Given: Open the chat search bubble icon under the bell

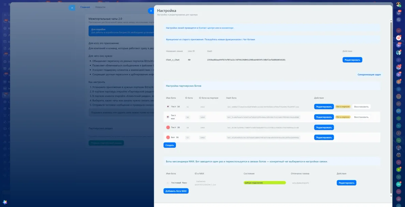Looking at the screenshot, I should click(x=399, y=20).
